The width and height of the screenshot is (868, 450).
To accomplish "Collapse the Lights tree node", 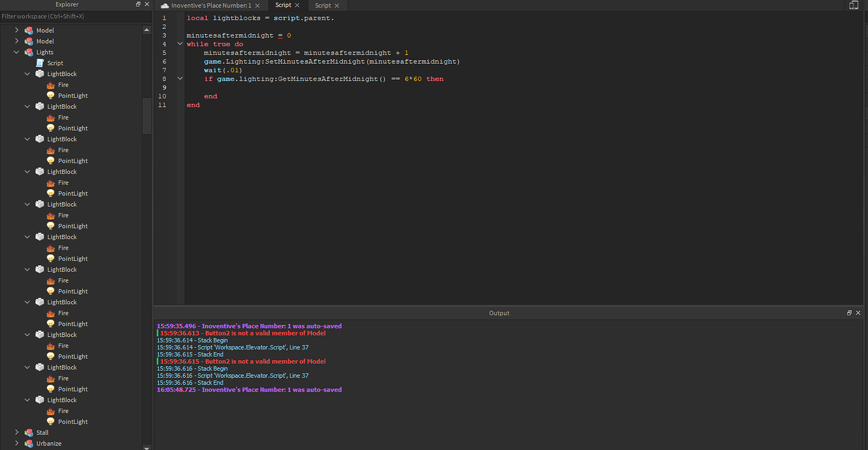I will point(16,52).
